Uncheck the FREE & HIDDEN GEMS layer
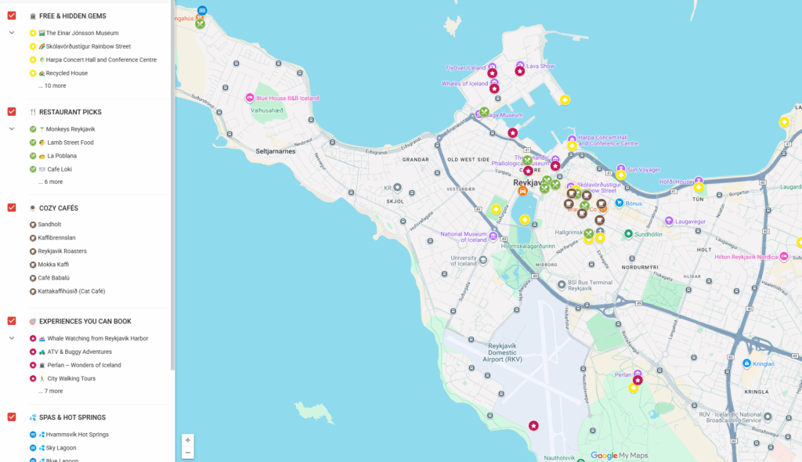 11,15
